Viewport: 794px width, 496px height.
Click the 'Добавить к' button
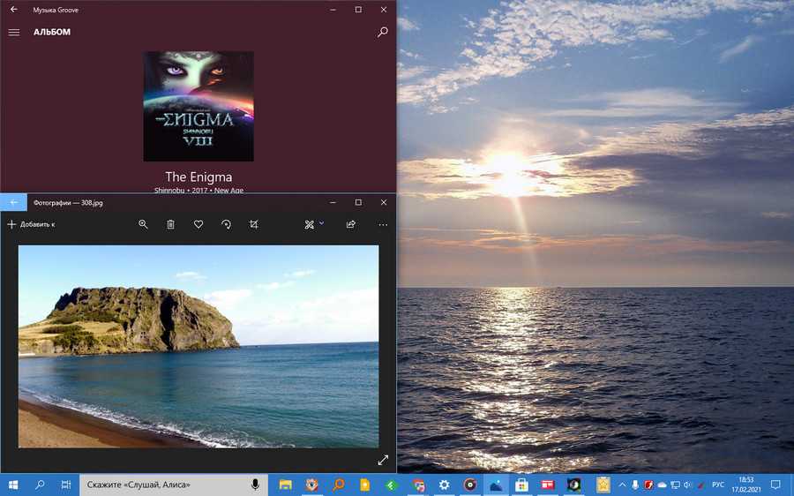pos(32,225)
